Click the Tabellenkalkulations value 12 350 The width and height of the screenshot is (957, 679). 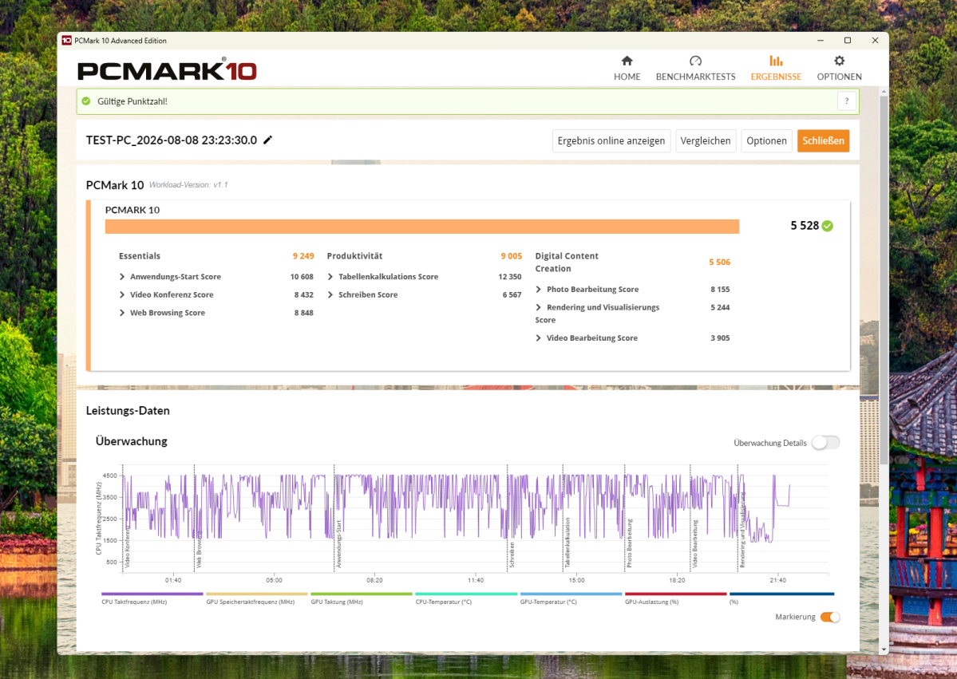click(x=510, y=277)
